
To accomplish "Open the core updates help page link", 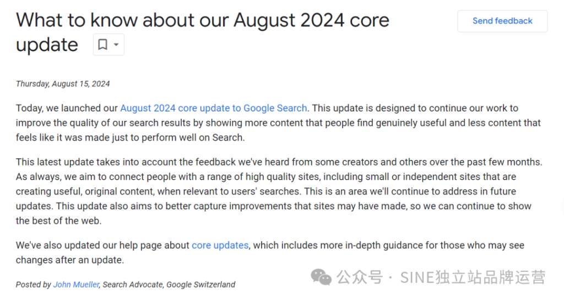I will [220, 246].
